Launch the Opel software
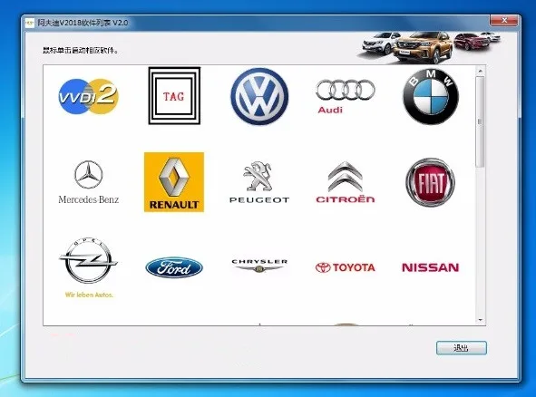Screen dimensions: 536x397 (89, 267)
